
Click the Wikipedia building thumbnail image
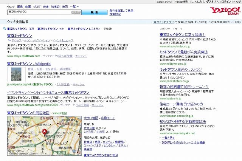(16, 74)
